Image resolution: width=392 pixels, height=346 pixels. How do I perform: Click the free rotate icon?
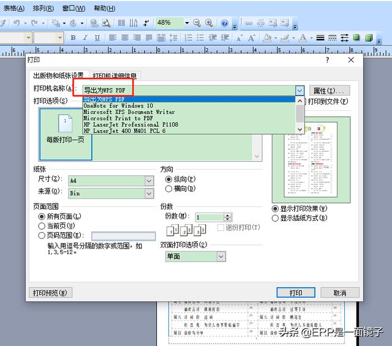click(x=73, y=23)
